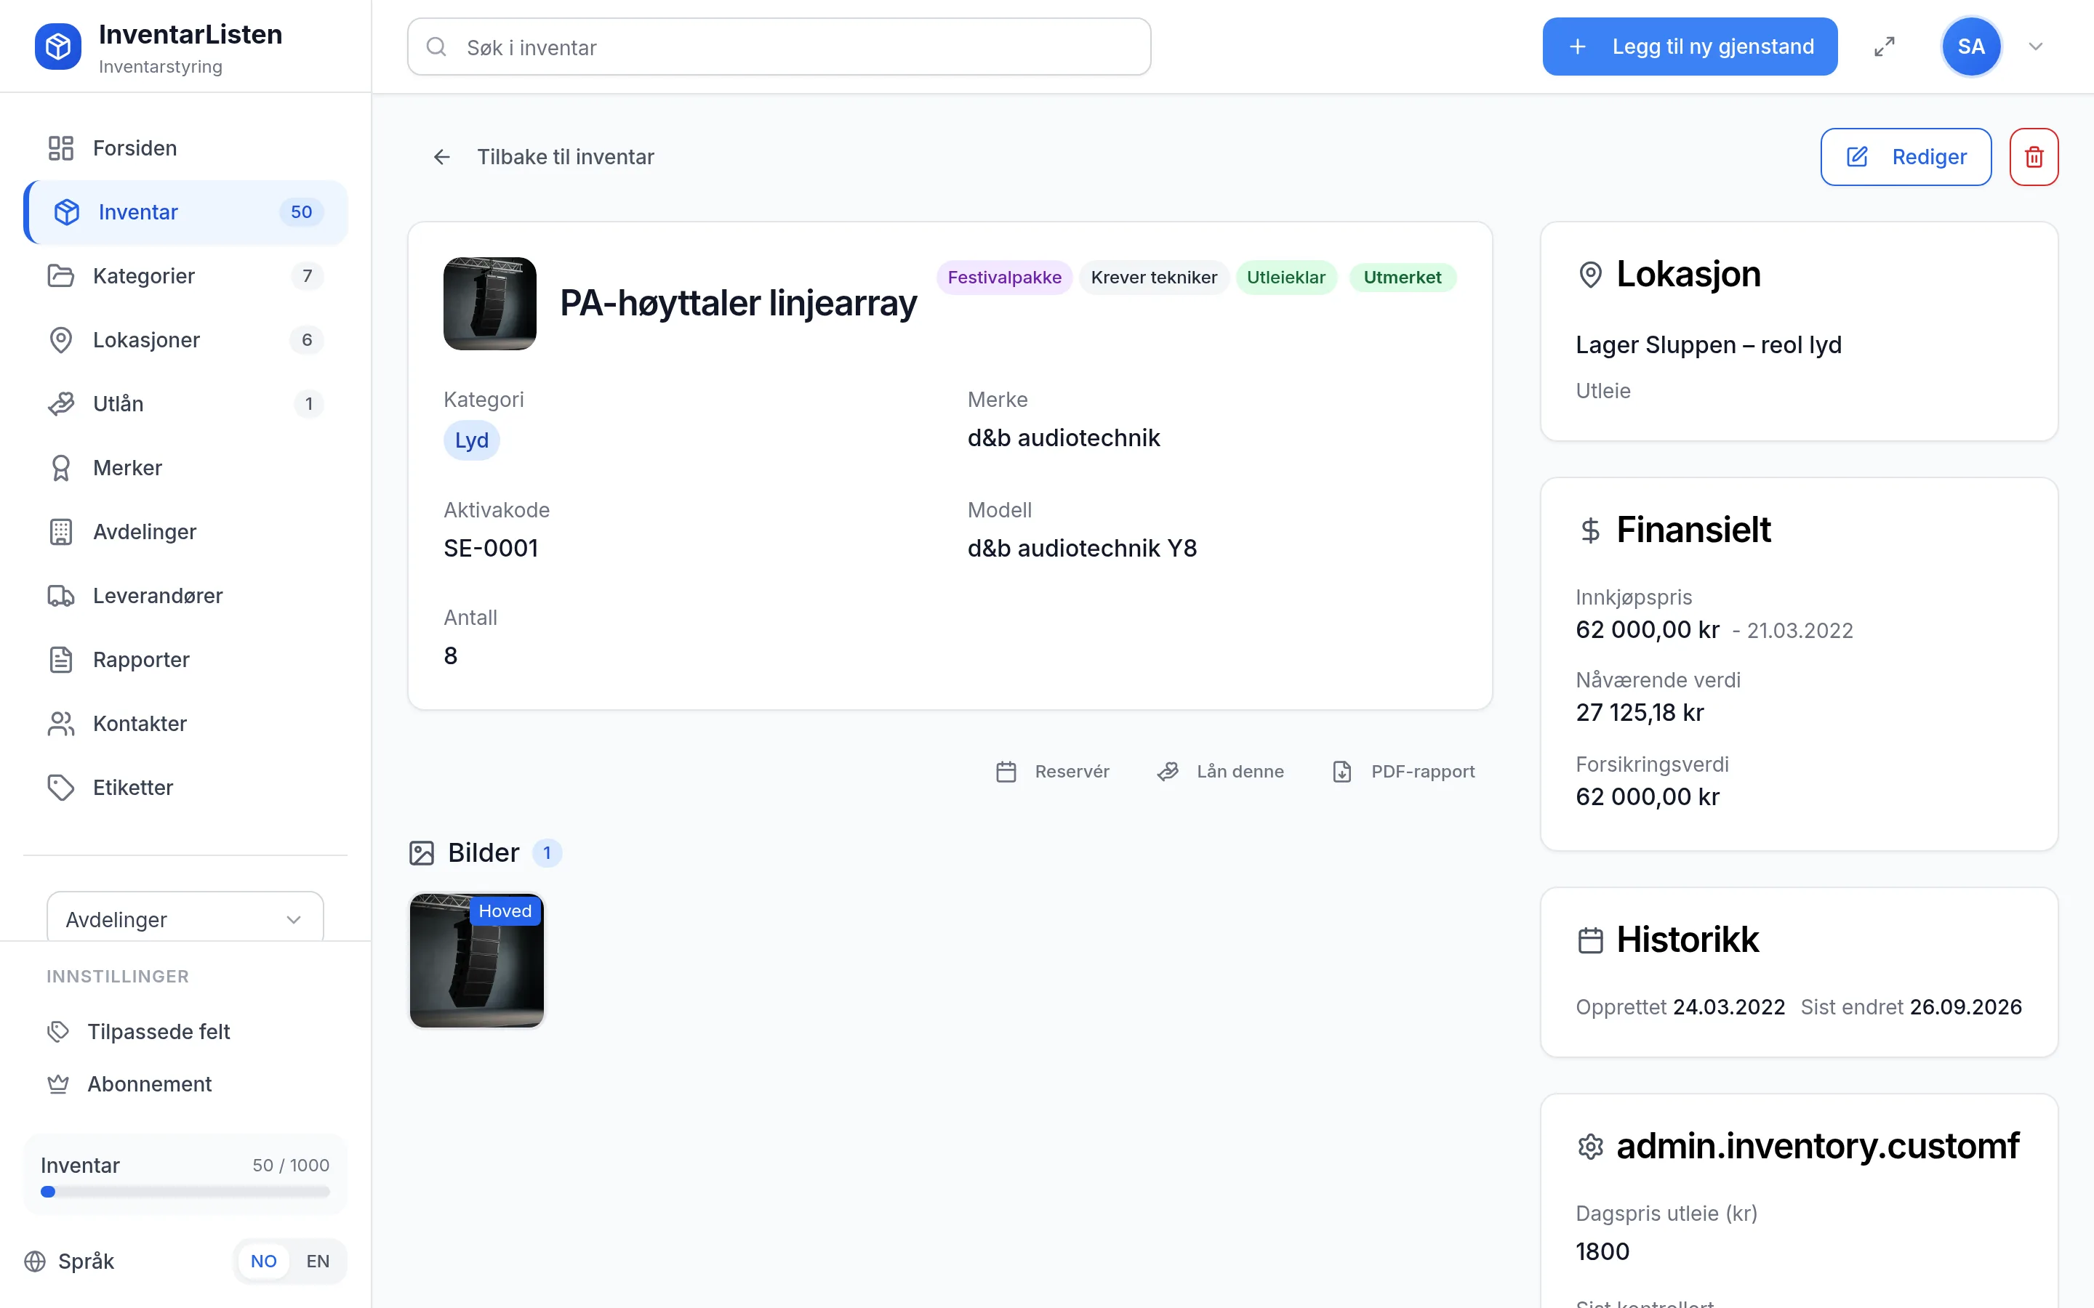Viewport: 2094px width, 1308px height.
Task: Click the Krever tekniker tag
Action: click(x=1153, y=278)
